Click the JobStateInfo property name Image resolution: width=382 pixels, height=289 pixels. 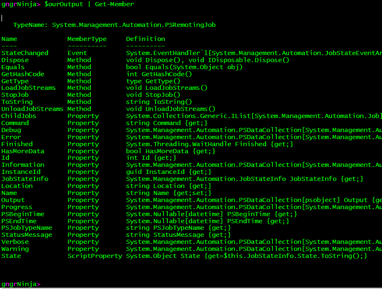point(25,179)
